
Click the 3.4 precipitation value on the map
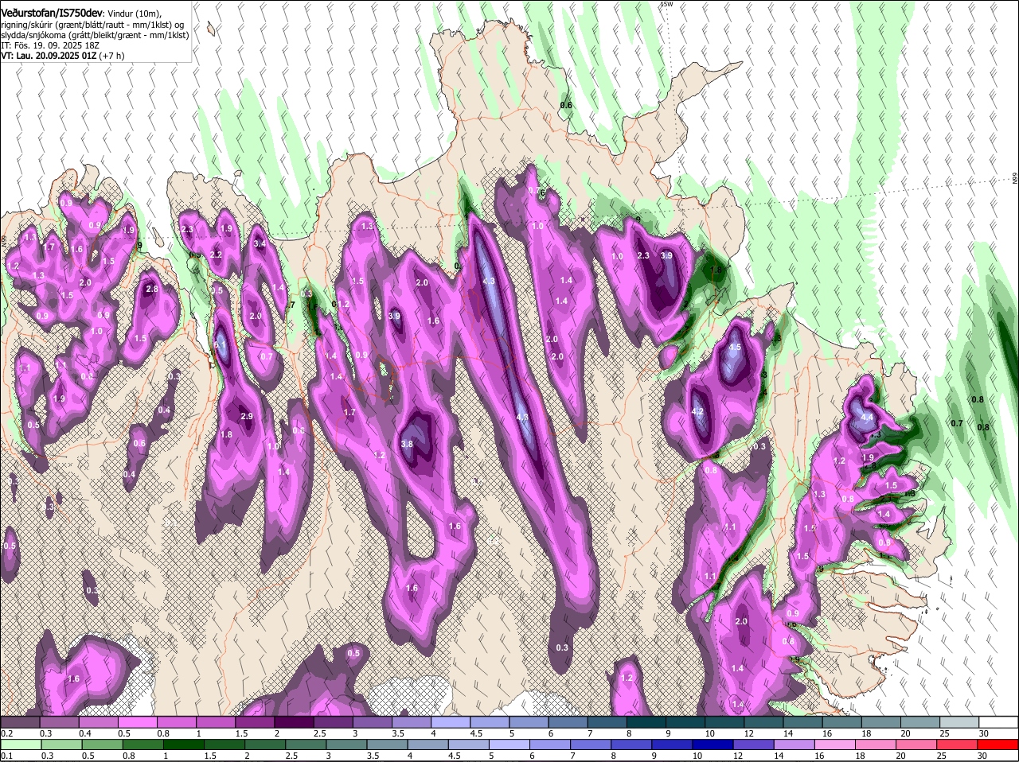(x=260, y=244)
